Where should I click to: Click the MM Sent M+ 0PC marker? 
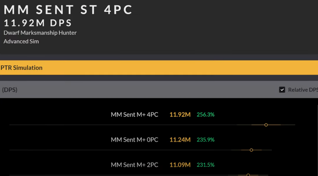point(251,150)
